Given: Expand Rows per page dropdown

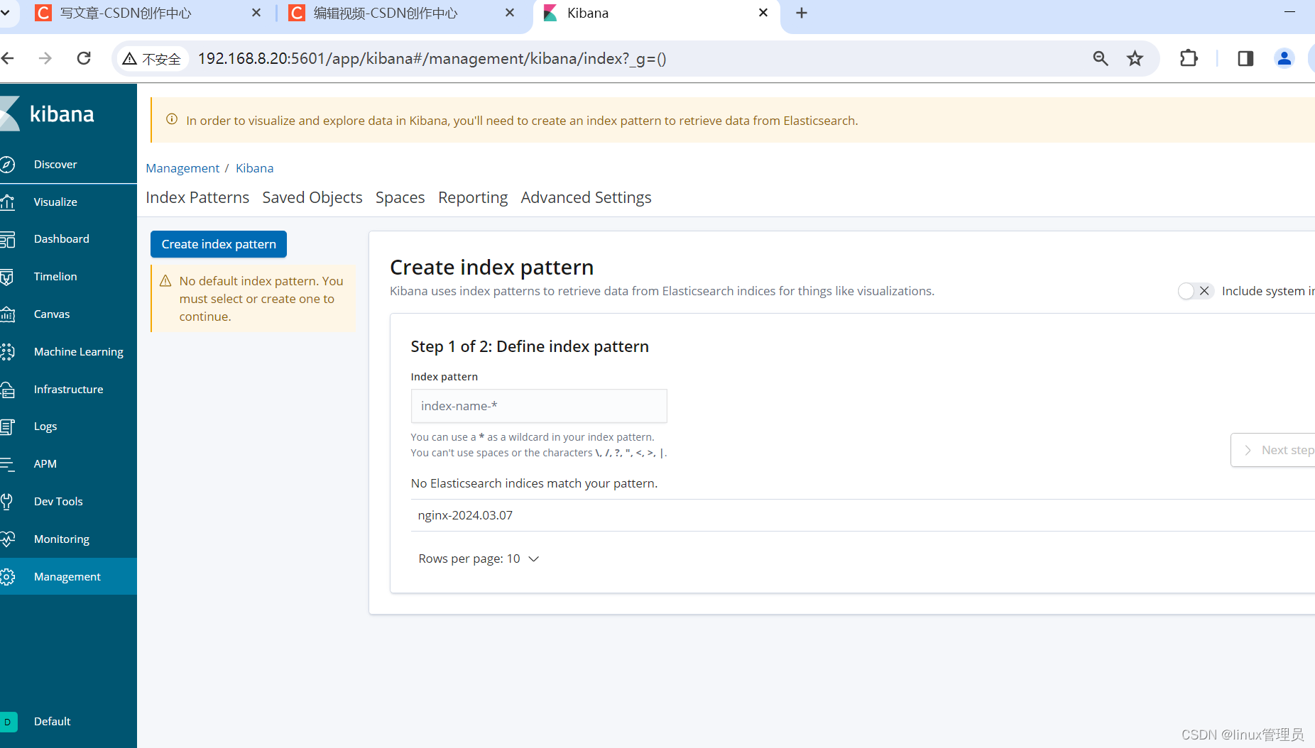Looking at the screenshot, I should (479, 559).
